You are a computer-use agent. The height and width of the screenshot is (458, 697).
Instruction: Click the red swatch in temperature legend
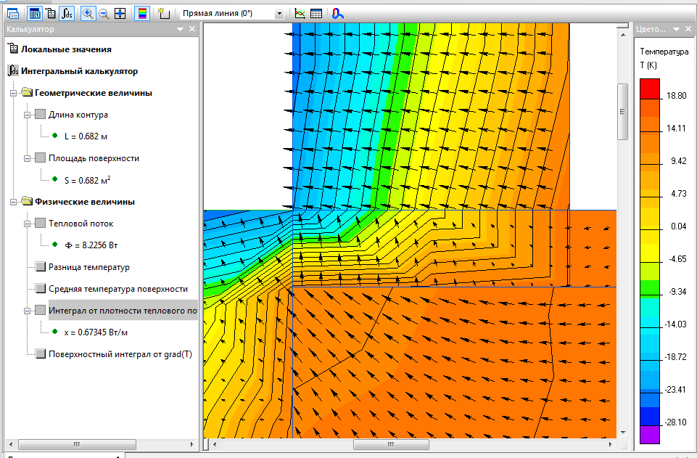[650, 87]
